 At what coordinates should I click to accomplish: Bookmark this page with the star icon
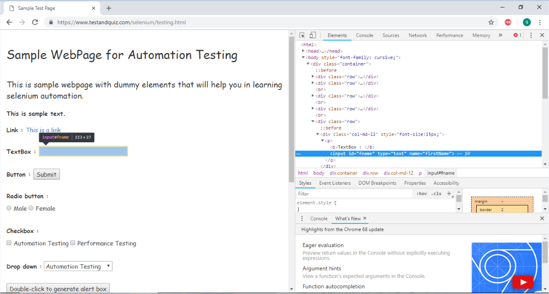(x=491, y=22)
